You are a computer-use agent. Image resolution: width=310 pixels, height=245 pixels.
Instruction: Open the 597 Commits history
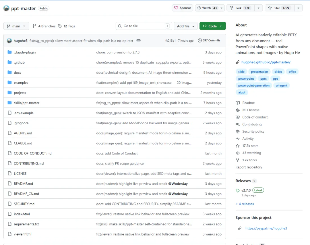pos(209,41)
